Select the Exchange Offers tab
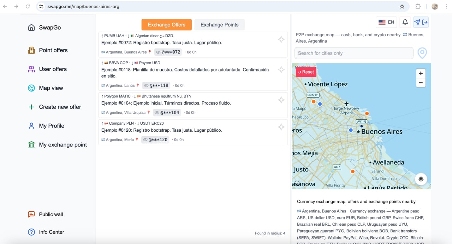 (x=166, y=25)
